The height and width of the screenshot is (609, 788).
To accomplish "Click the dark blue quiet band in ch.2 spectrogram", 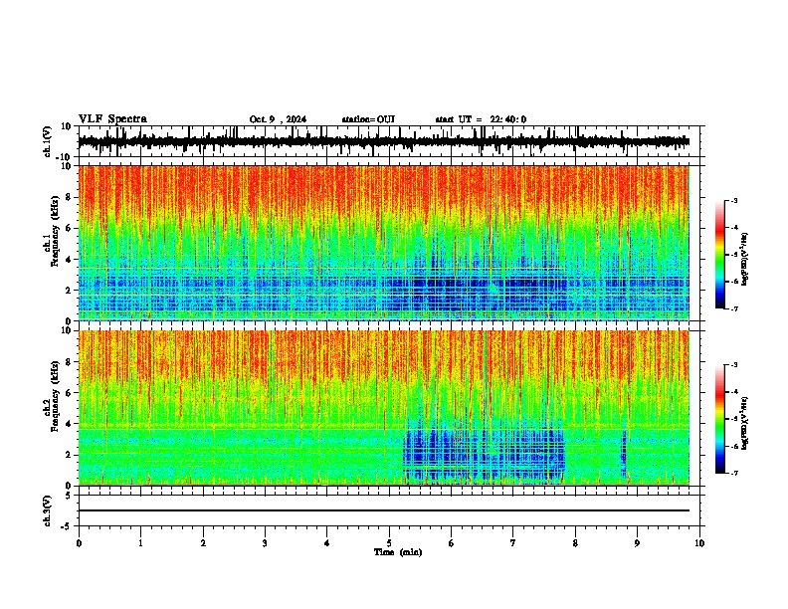I will point(485,455).
